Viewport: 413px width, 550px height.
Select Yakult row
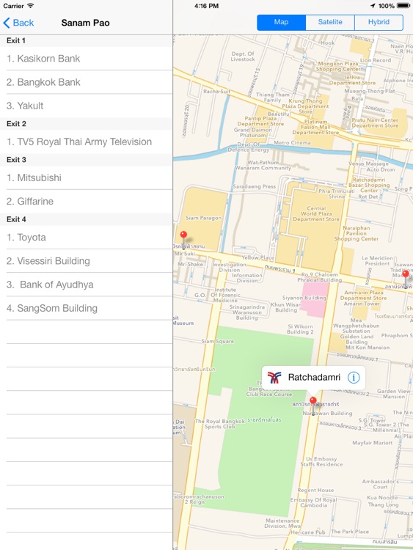coord(87,106)
